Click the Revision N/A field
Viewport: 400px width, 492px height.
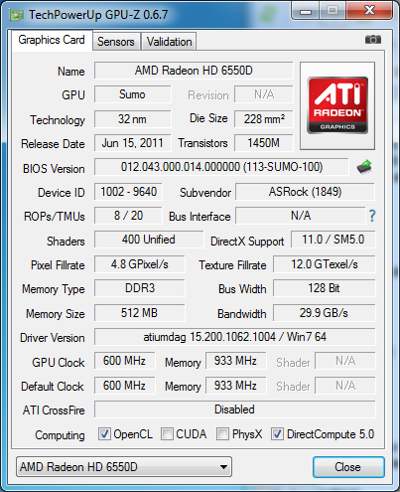[264, 94]
